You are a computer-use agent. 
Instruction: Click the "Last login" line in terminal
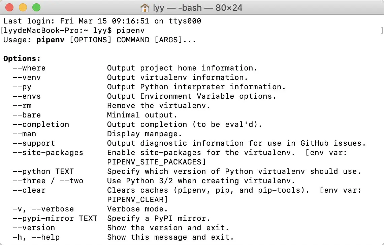point(102,21)
